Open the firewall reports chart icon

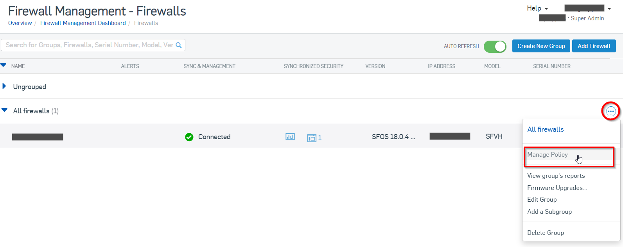pyautogui.click(x=290, y=137)
